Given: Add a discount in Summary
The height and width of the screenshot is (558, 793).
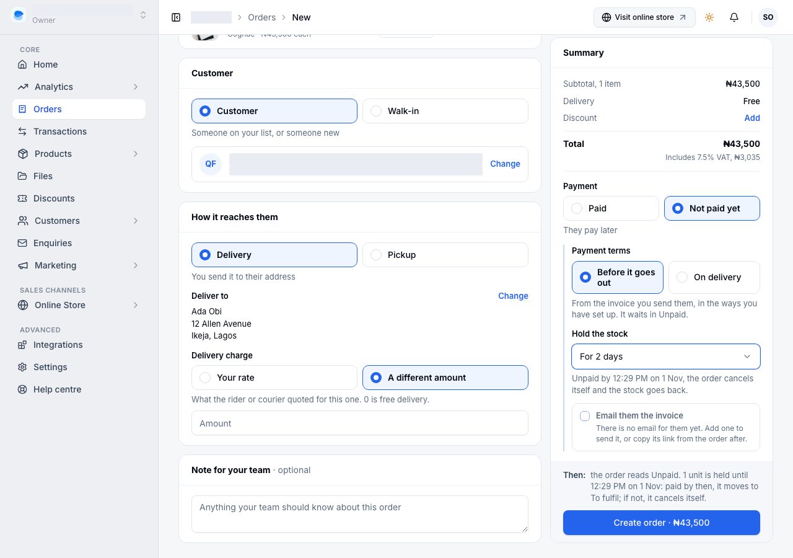Looking at the screenshot, I should tap(752, 118).
